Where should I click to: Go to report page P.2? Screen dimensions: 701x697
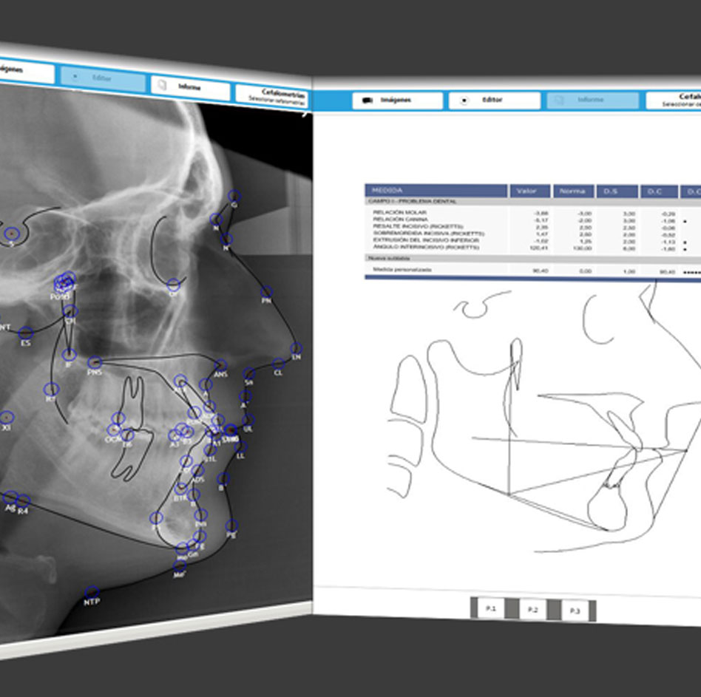(x=532, y=610)
